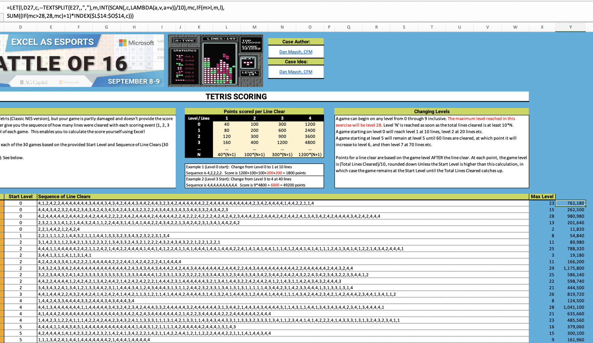Click the 'Case Author:' green header cell

tap(296, 42)
